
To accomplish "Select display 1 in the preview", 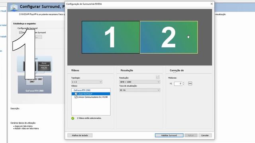I will point(111,37).
